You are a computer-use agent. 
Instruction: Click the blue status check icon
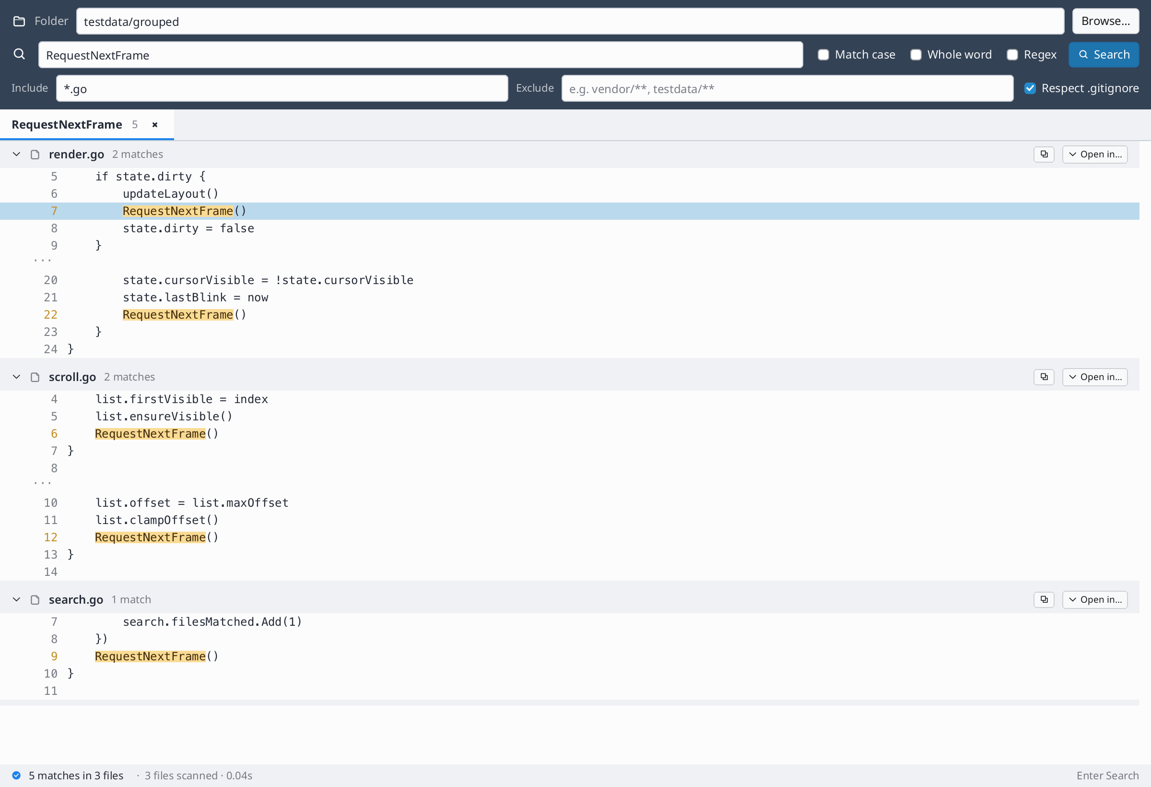point(16,775)
